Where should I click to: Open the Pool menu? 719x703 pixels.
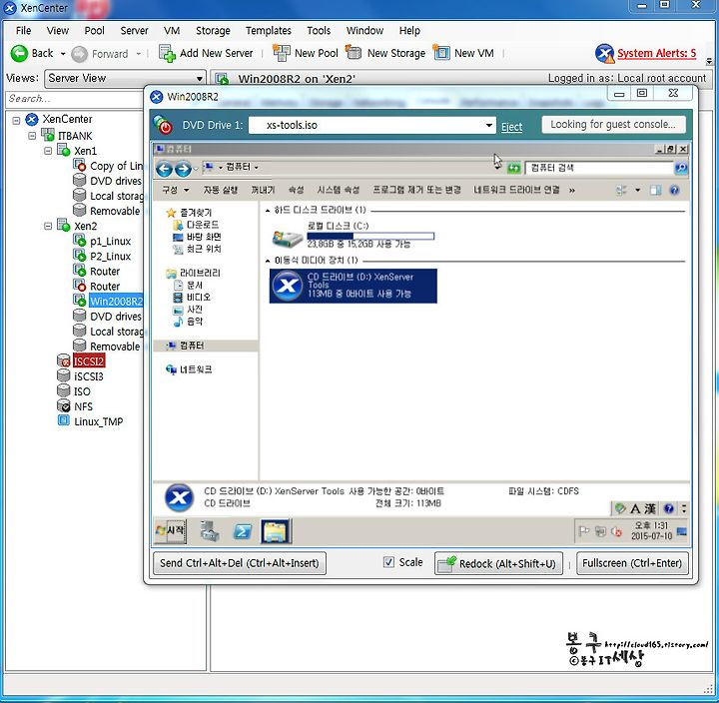click(x=94, y=31)
